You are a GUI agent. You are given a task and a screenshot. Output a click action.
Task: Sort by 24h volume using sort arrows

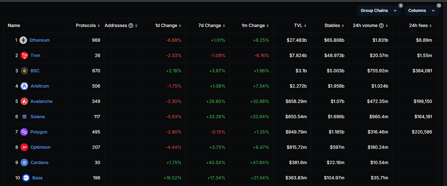[x=387, y=26]
